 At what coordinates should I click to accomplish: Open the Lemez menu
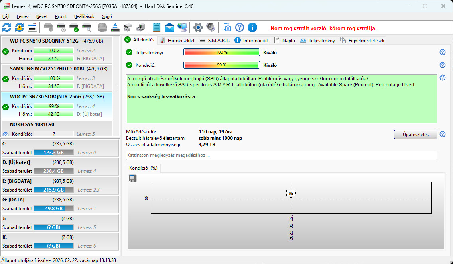point(23,16)
